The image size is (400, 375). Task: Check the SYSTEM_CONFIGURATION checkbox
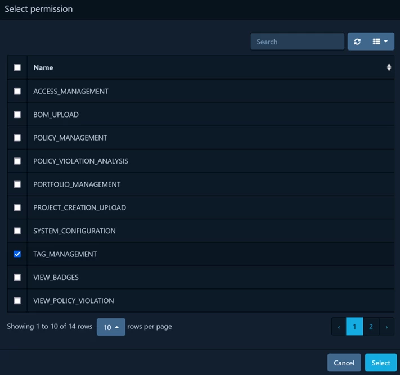[x=17, y=231]
